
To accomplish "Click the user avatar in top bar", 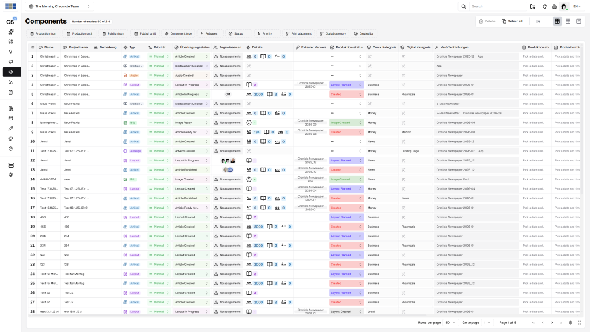I will pyautogui.click(x=563, y=6).
